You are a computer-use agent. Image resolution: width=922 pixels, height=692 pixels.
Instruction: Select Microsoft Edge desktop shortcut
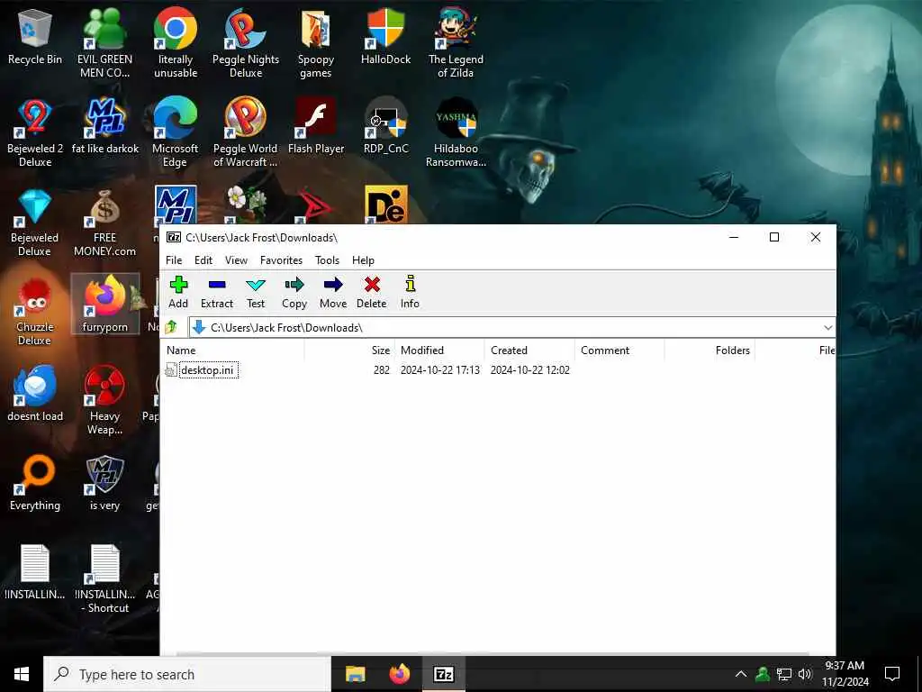176,133
